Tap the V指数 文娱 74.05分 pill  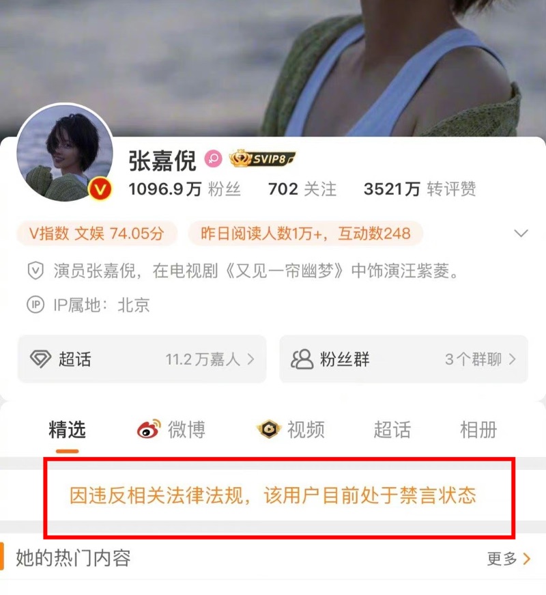(96, 234)
